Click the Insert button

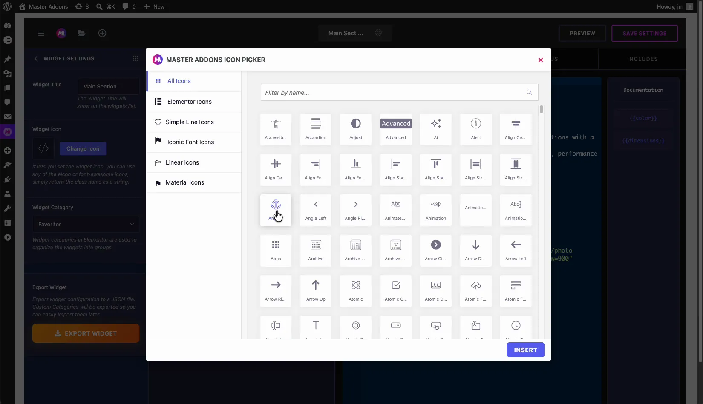pos(525,350)
